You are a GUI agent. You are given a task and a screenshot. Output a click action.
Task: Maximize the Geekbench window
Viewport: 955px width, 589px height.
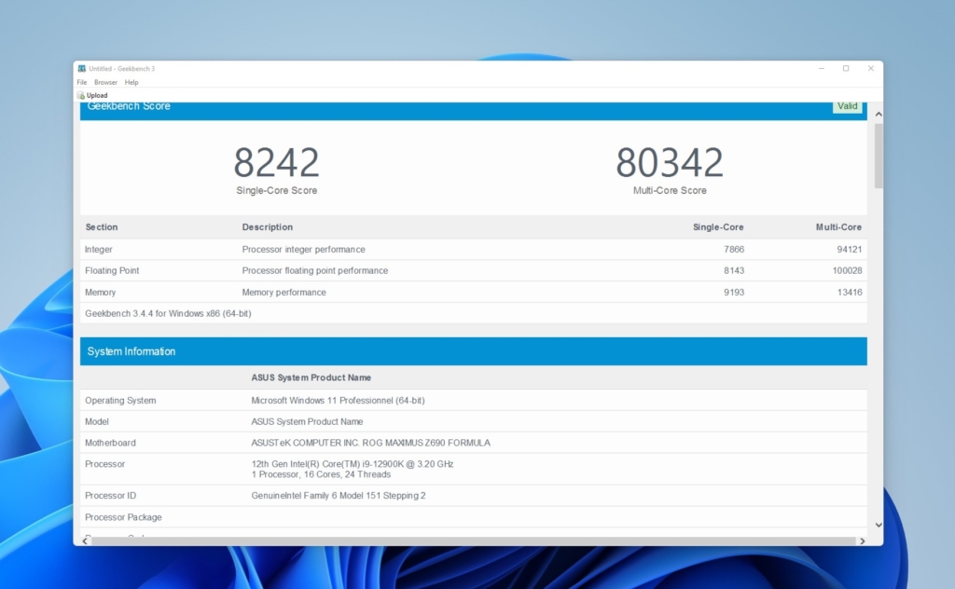[846, 69]
